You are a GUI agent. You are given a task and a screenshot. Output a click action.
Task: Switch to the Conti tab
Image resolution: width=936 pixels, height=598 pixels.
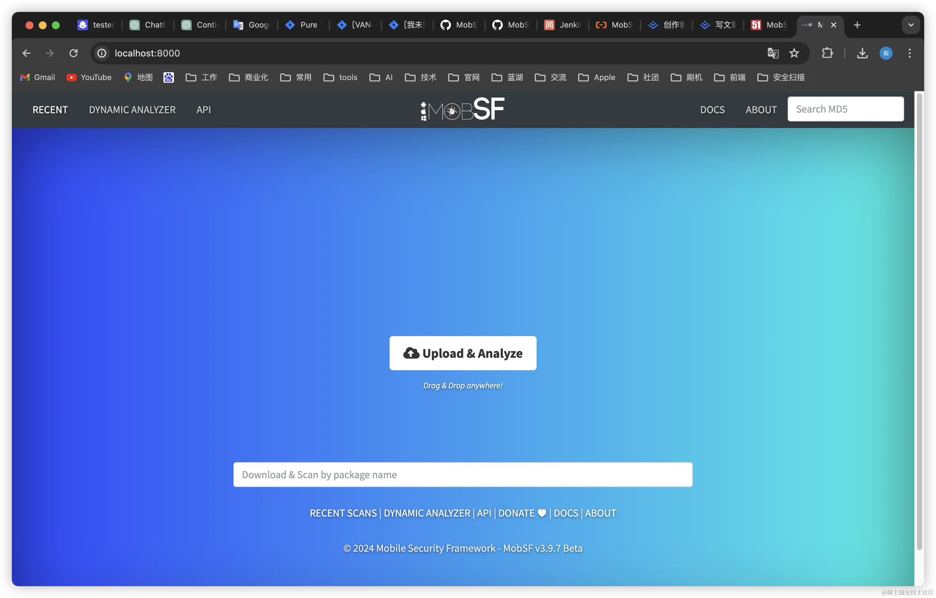pyautogui.click(x=200, y=25)
